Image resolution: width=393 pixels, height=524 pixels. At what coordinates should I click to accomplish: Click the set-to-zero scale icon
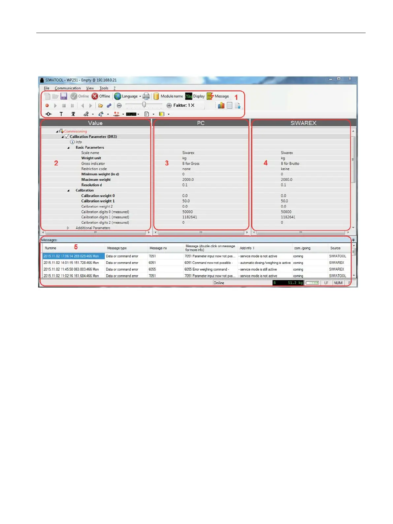[x=49, y=114]
